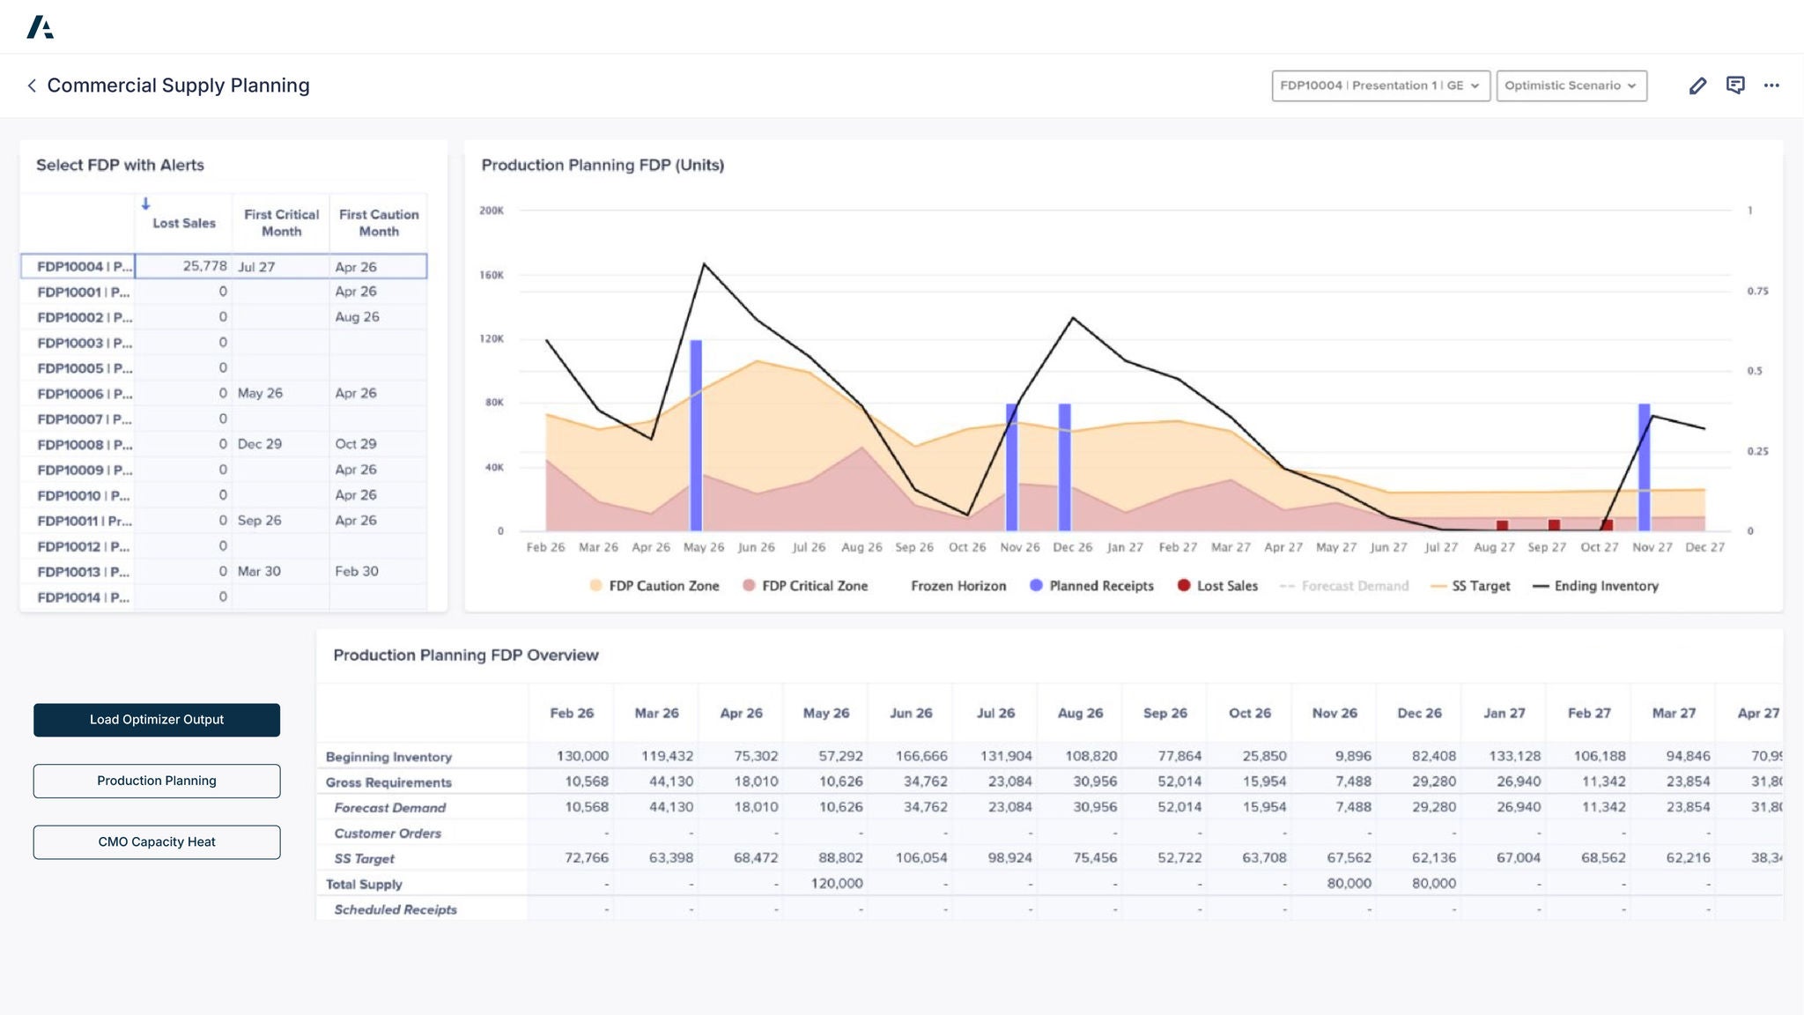Open the three-dot more options menu
Image resolution: width=1804 pixels, height=1015 pixels.
tap(1771, 85)
